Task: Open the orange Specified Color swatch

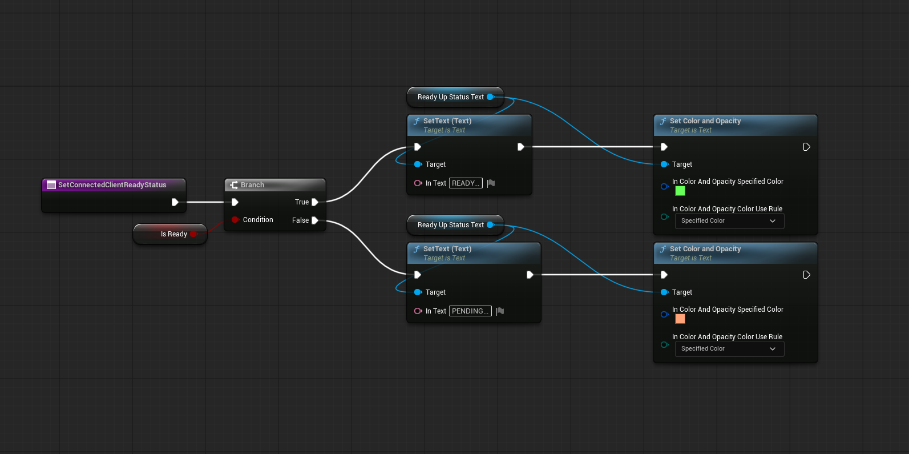Action: [x=680, y=319]
